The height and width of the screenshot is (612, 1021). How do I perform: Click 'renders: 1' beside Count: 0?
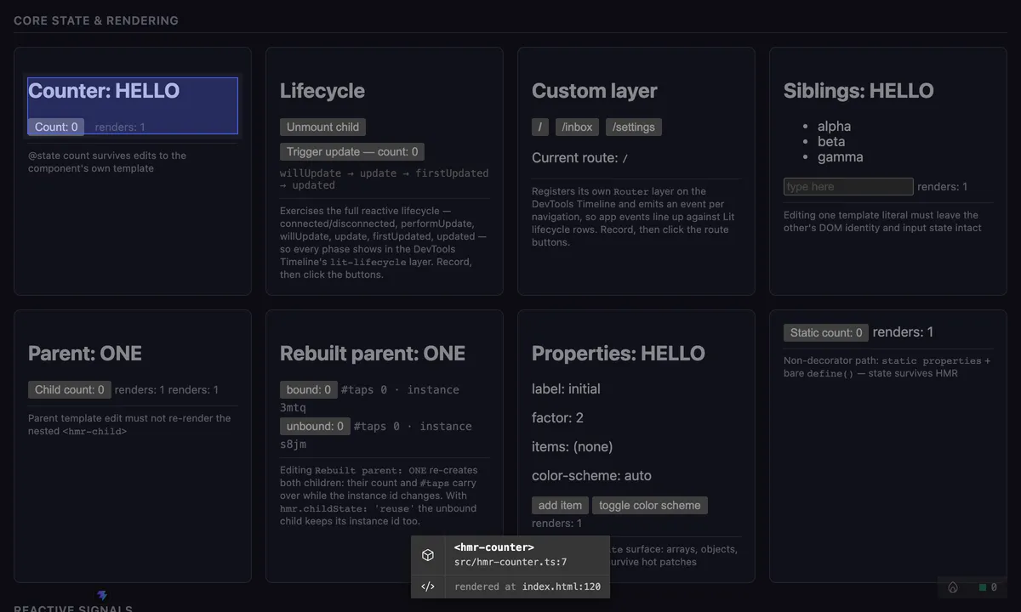tap(120, 127)
